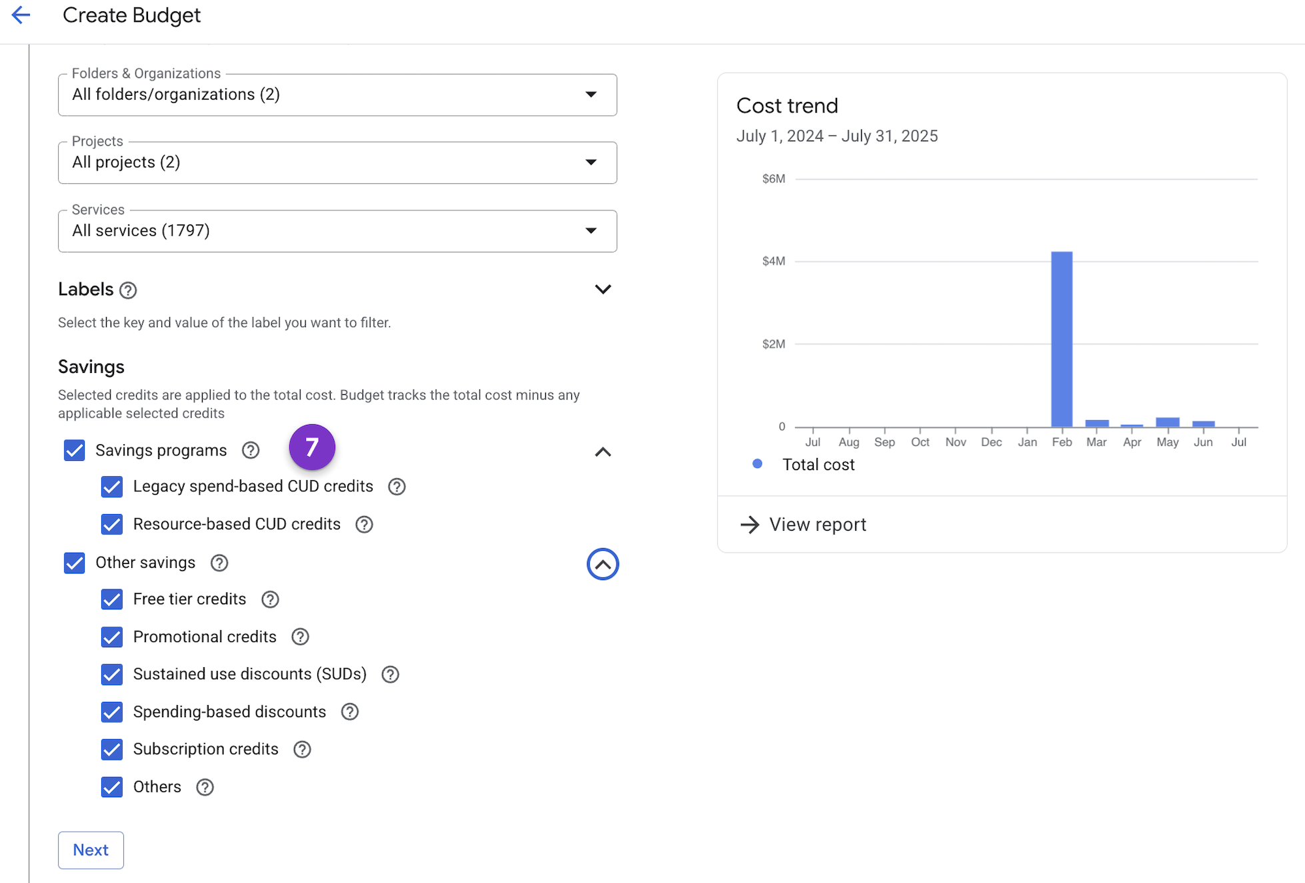Disable the Savings programs checkbox
The width and height of the screenshot is (1305, 883).
pyautogui.click(x=74, y=450)
